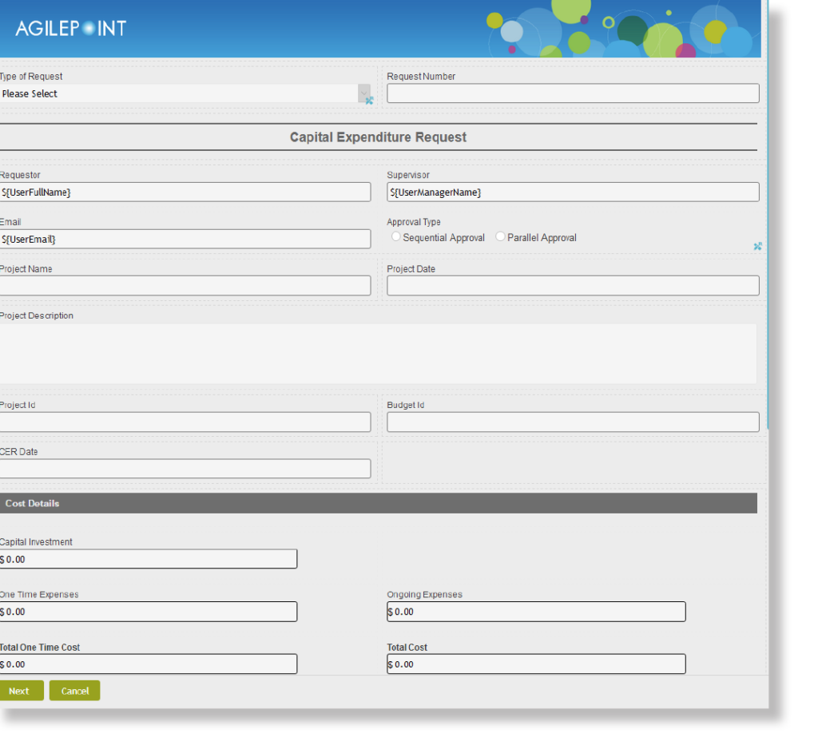Click the Project Id input field
Screen dimensions: 818x753
185,422
